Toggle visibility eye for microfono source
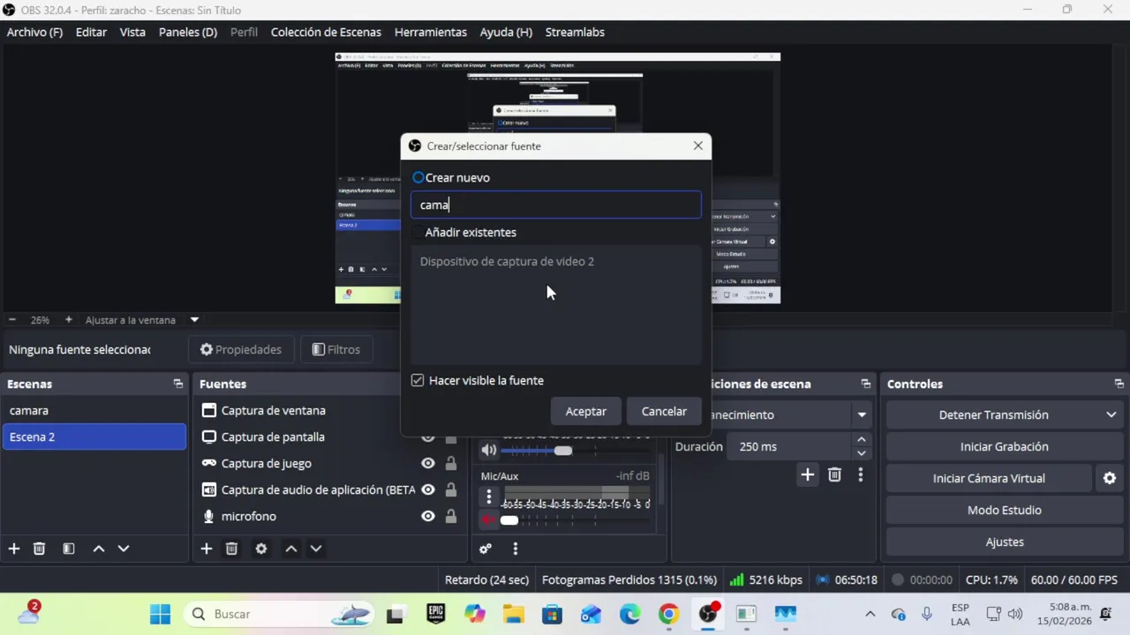 pos(428,516)
